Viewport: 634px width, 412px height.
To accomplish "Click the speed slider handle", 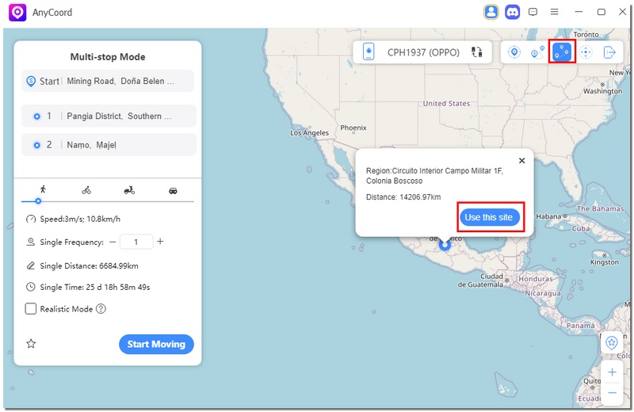I will 38,201.
